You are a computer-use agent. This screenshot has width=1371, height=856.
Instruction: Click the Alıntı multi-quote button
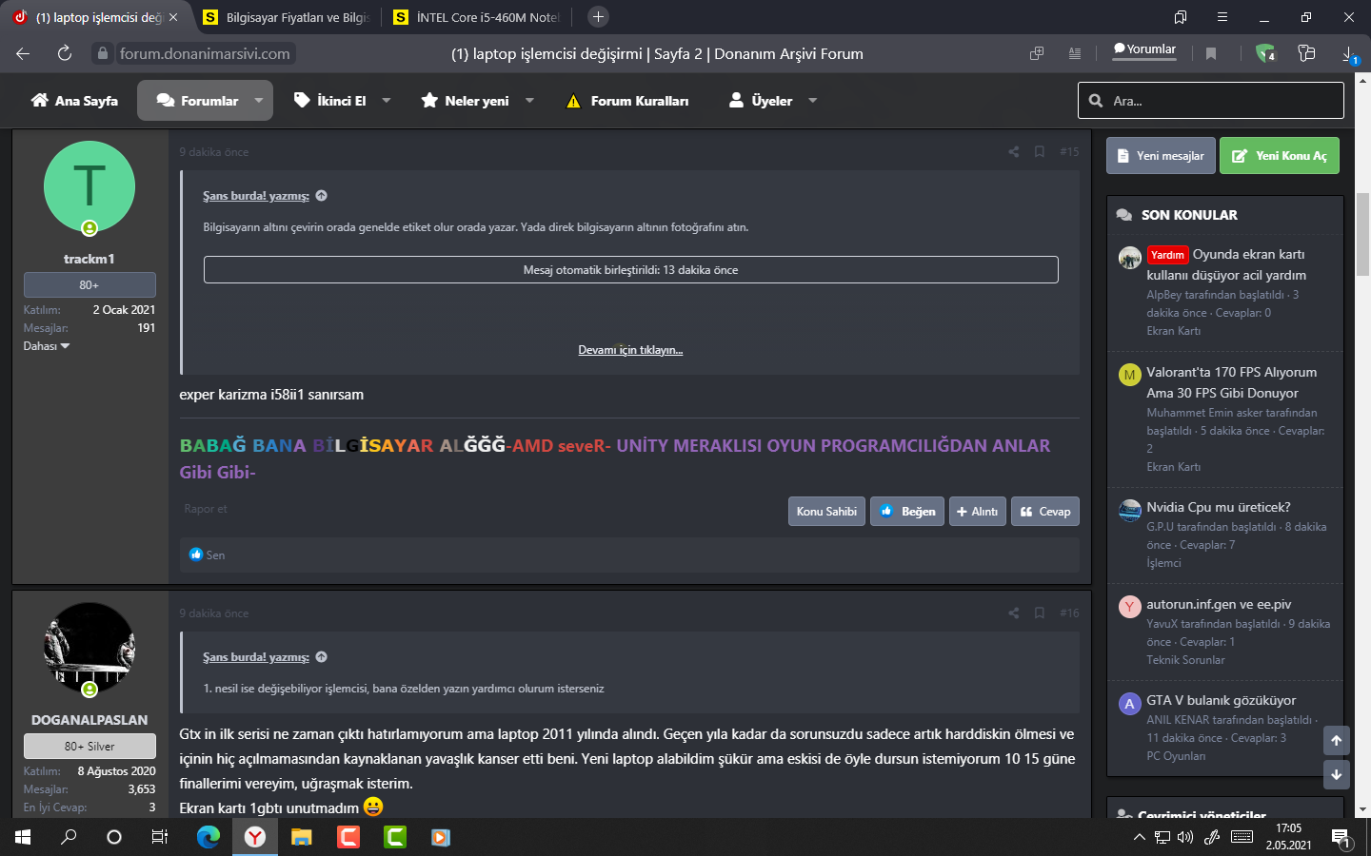pos(977,512)
